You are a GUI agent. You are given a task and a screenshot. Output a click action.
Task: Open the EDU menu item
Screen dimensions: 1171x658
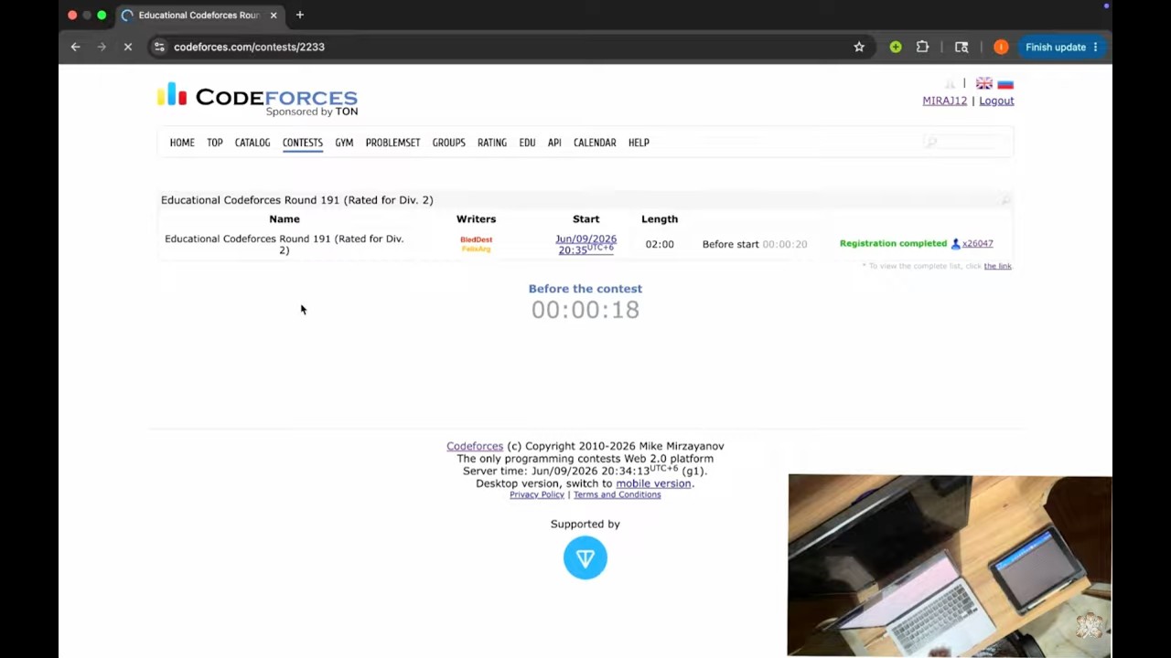tap(527, 143)
